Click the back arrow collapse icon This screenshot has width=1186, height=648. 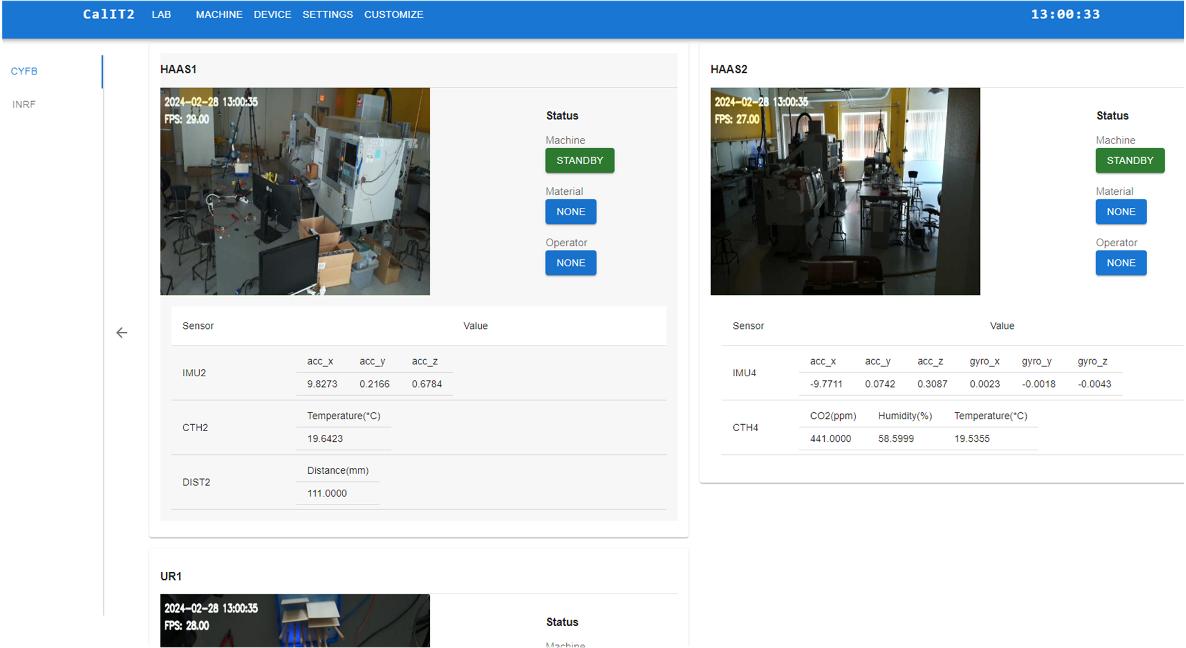click(x=122, y=333)
